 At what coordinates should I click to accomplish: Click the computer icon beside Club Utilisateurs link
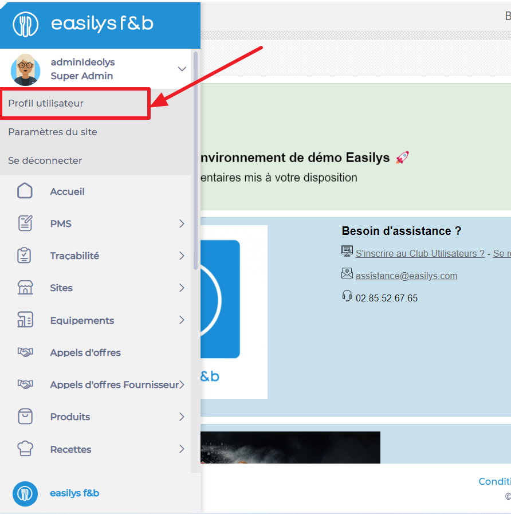click(x=347, y=252)
